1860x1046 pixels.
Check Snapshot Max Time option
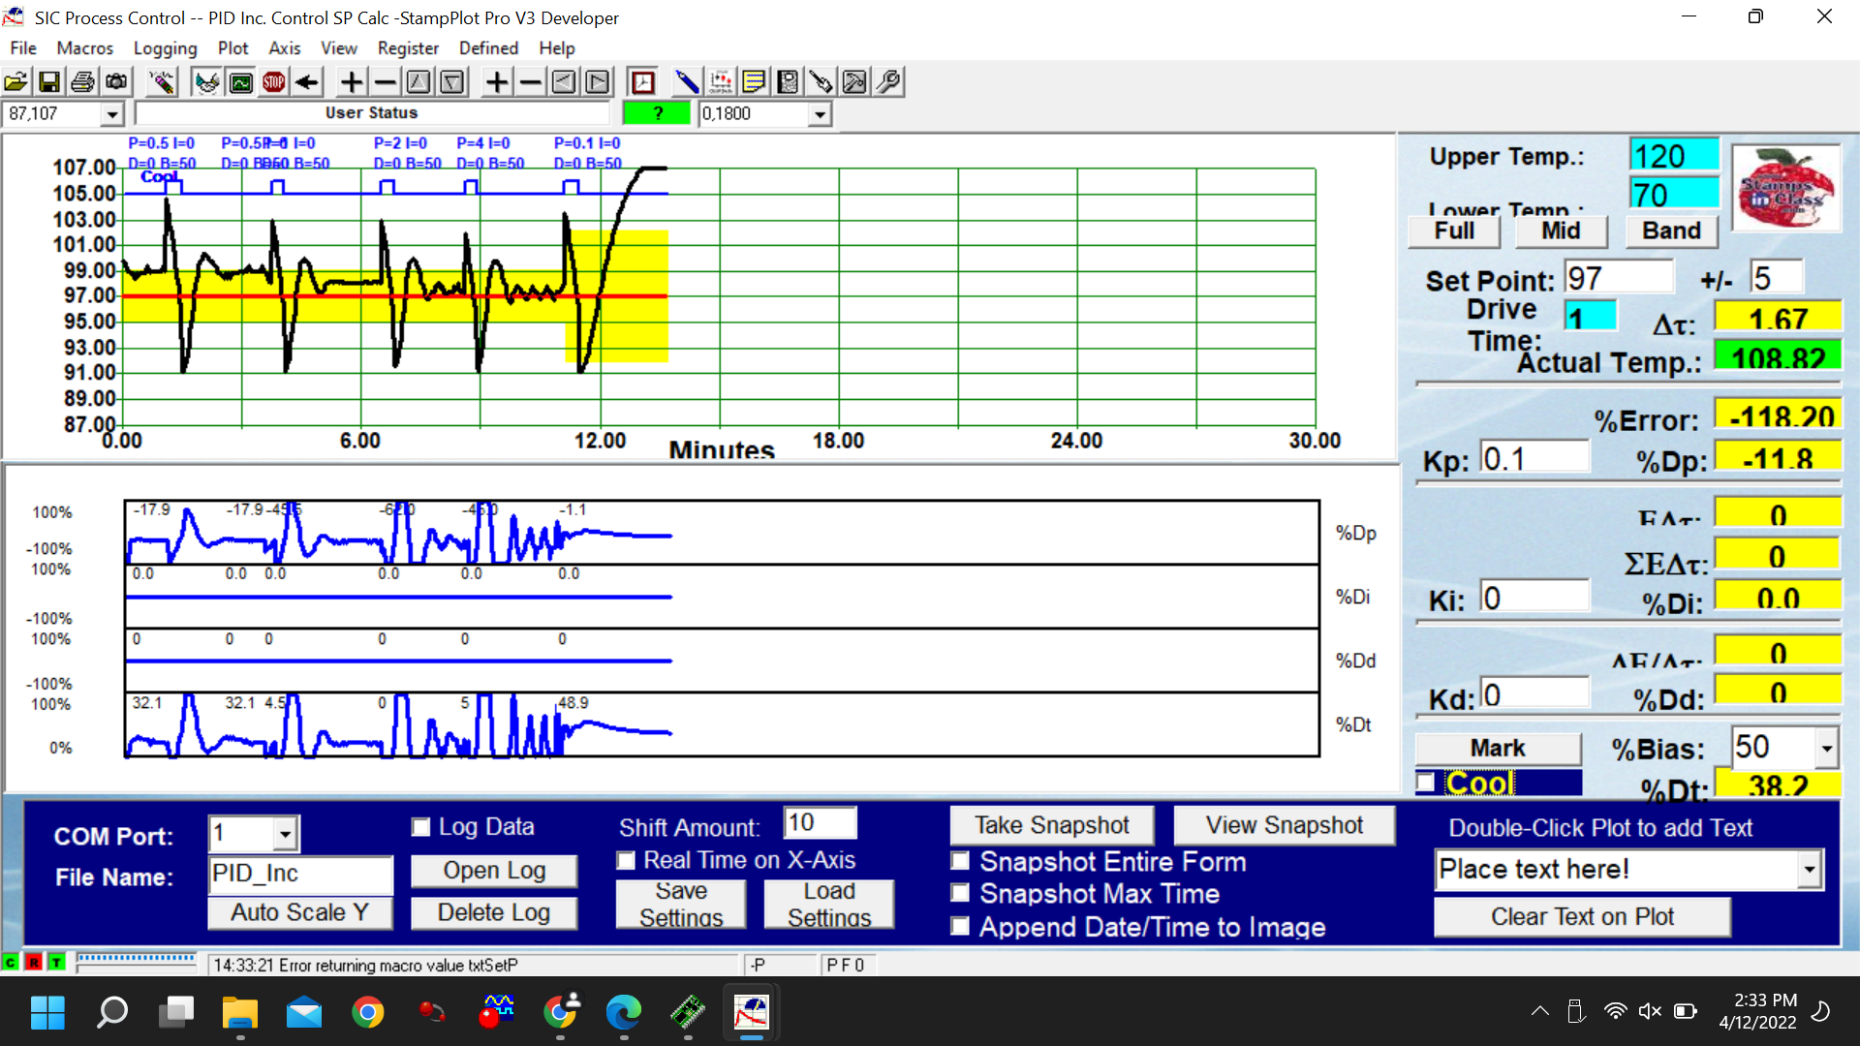point(960,893)
